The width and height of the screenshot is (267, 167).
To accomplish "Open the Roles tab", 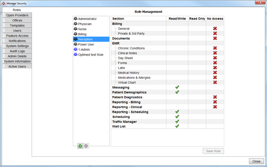I will pos(17,10).
